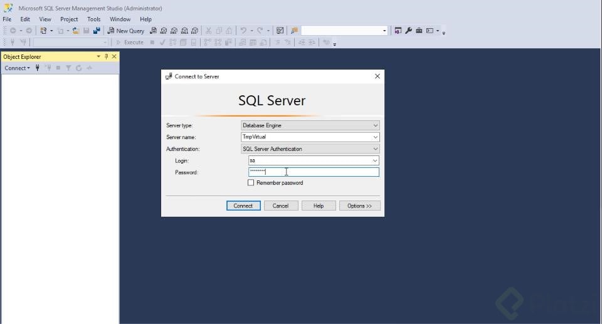Open the Server type dropdown

(376, 125)
